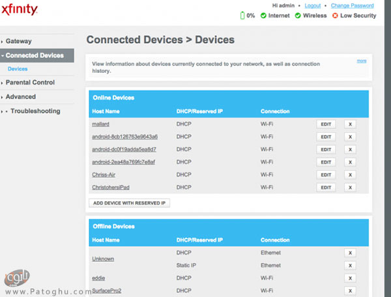Select Devices submenu item
The image size is (391, 297).
(x=18, y=68)
